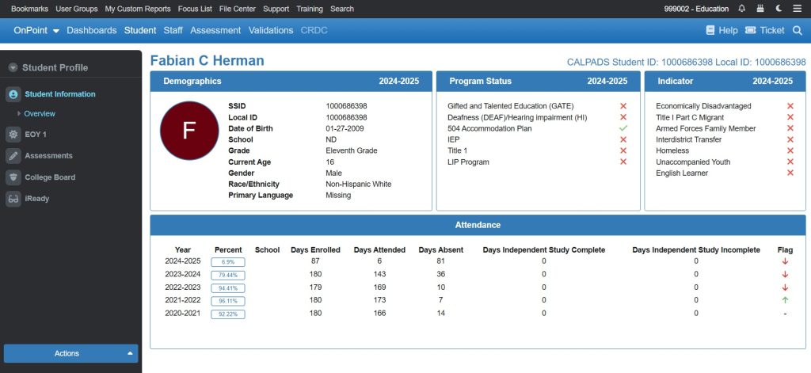Image resolution: width=811 pixels, height=373 pixels.
Task: Click the Ticket icon
Action: 750,31
